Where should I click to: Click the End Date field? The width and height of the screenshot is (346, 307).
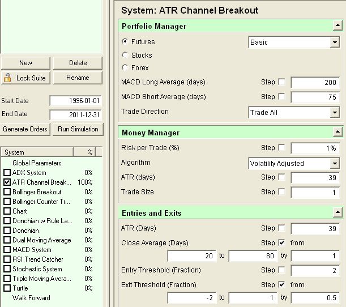point(75,115)
